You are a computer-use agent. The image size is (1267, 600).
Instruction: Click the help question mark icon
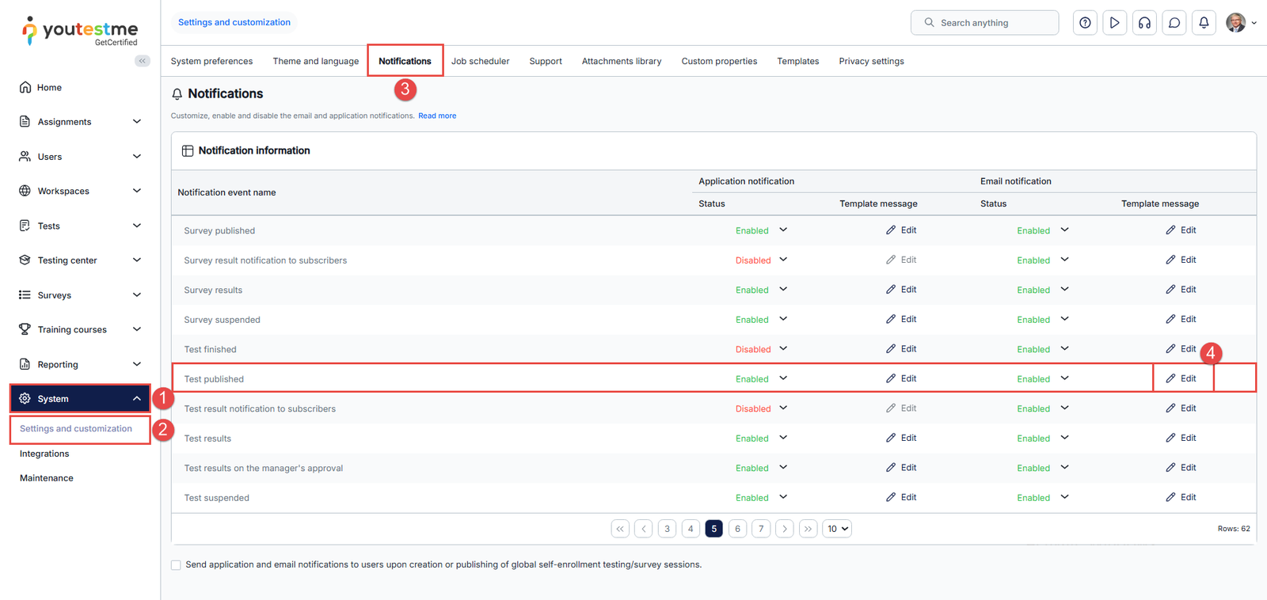click(x=1085, y=23)
